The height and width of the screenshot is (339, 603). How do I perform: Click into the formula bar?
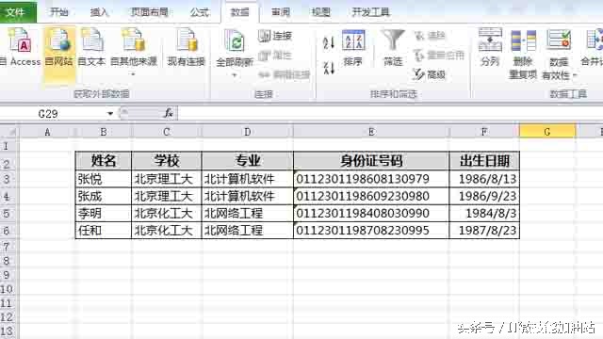coord(390,113)
